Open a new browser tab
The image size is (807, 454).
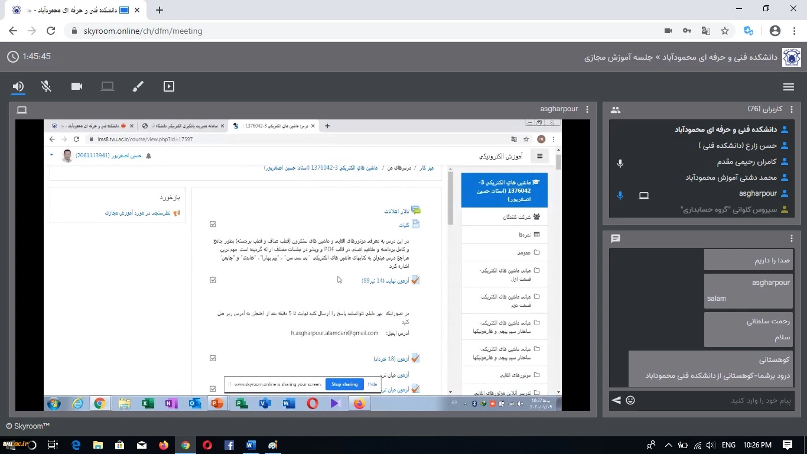pos(160,10)
